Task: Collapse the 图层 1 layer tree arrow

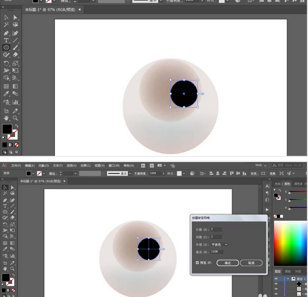Action: coord(288,279)
